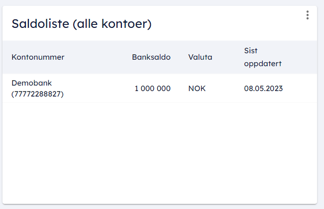Click the NOK currency cell

click(x=197, y=89)
